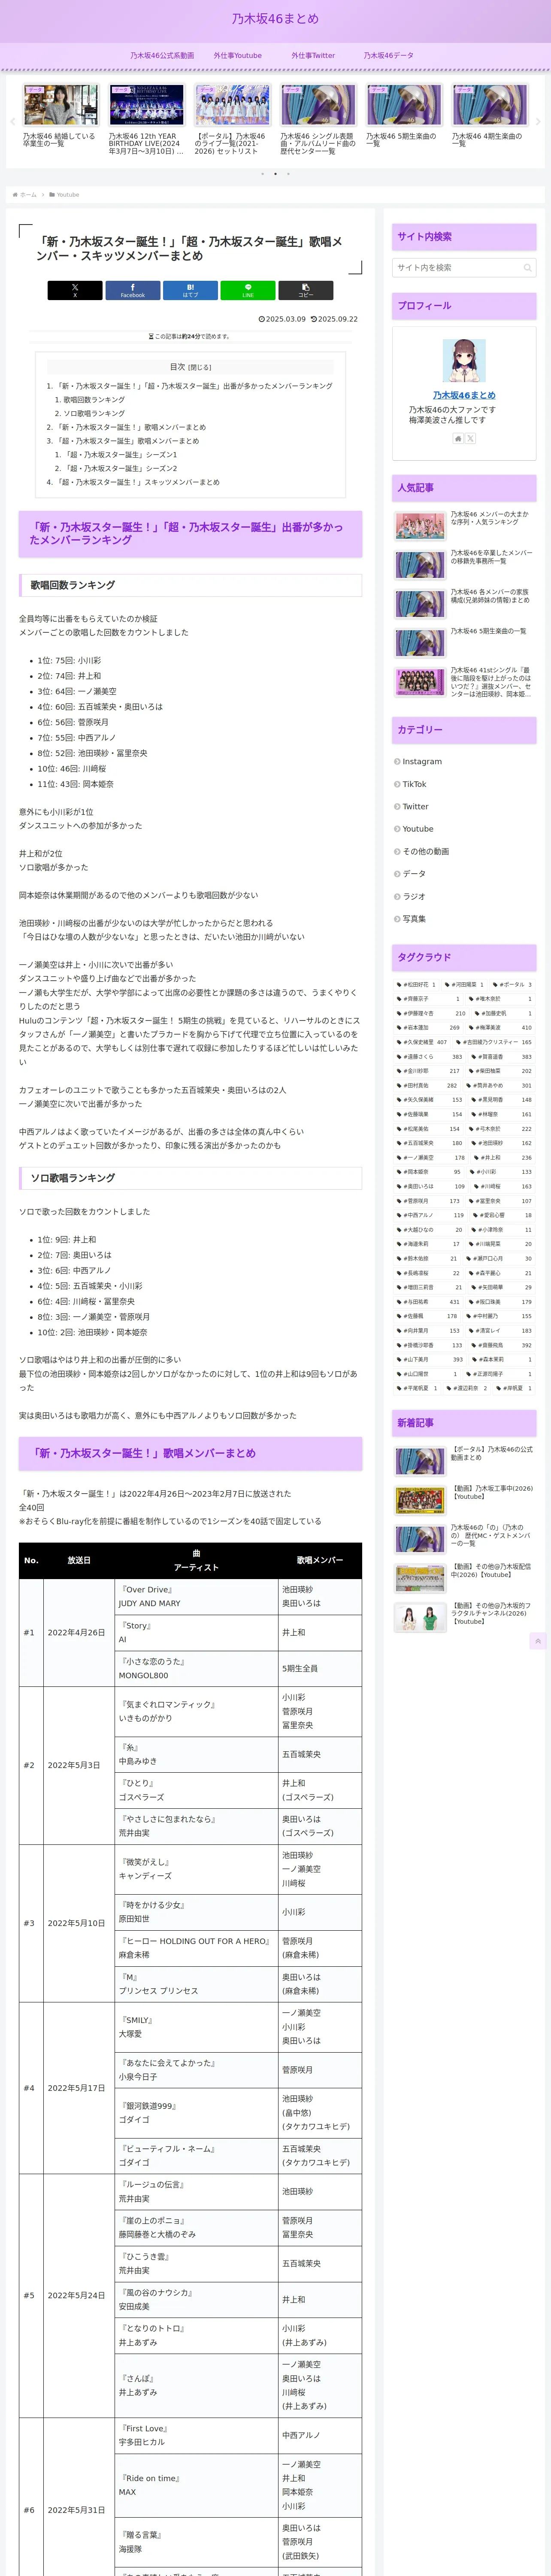
Task: Jump to TOC item 歌唱回数ランキング
Action: pyautogui.click(x=94, y=400)
